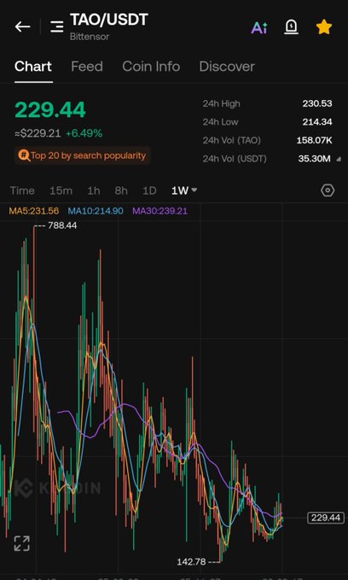The width and height of the screenshot is (348, 580).
Task: Tap the MA5:231.56 indicator label
Action: [x=34, y=211]
